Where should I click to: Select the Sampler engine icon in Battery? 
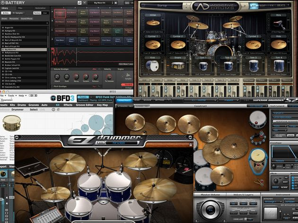[128, 76]
